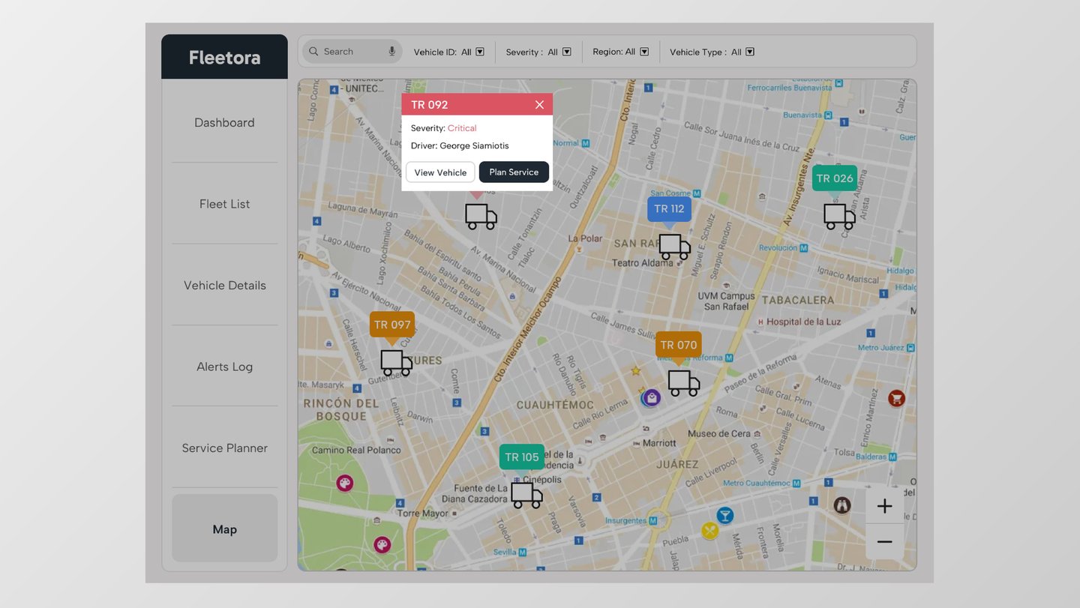Zoom in on the map

coord(885,506)
